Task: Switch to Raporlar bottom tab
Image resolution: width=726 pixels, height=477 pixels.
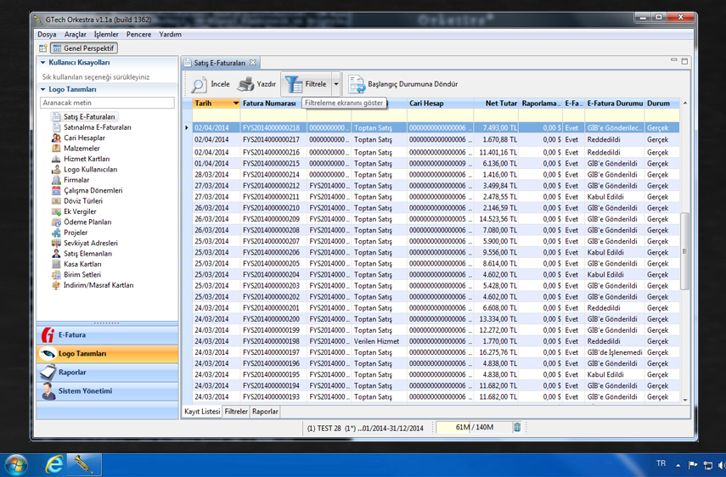Action: [x=265, y=412]
